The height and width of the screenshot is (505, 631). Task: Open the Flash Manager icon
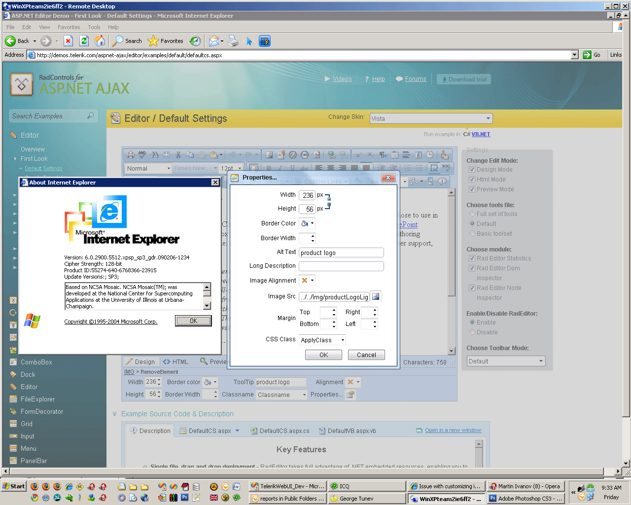click(293, 155)
